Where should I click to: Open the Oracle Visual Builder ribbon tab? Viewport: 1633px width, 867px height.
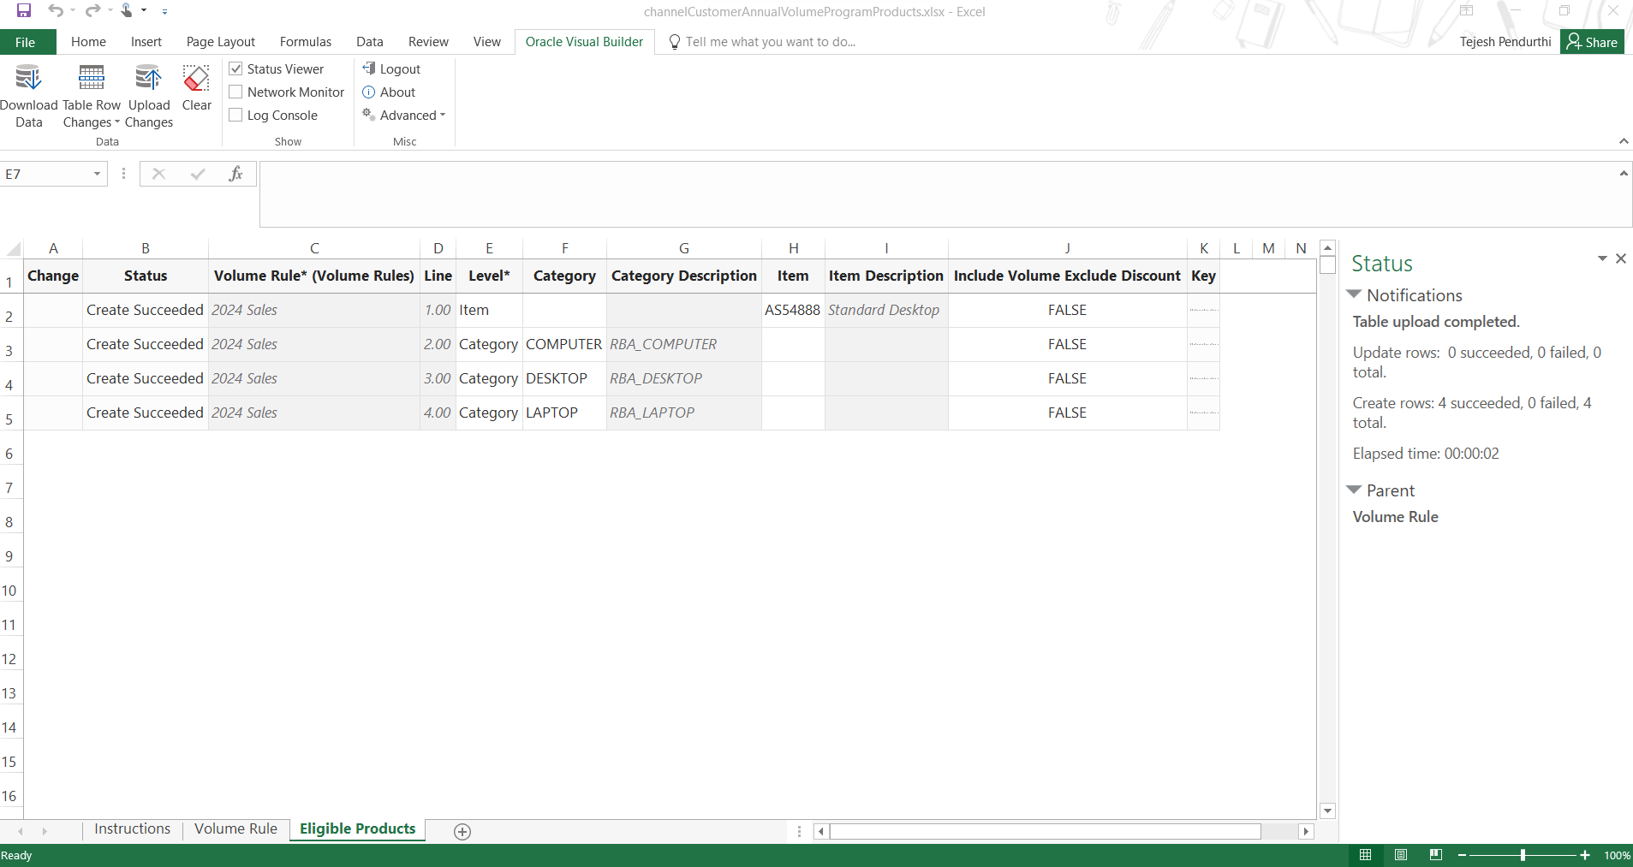coord(583,41)
